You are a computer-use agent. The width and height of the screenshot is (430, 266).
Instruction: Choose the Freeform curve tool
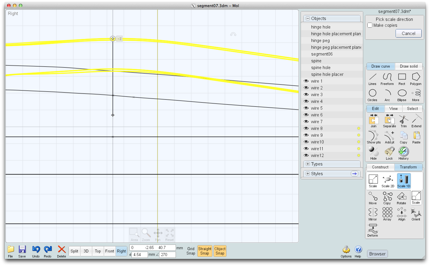coord(387,79)
